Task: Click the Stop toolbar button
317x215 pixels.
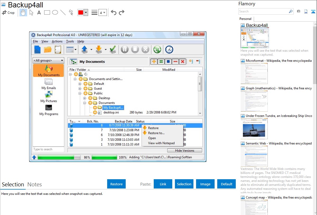Action: tap(135, 50)
